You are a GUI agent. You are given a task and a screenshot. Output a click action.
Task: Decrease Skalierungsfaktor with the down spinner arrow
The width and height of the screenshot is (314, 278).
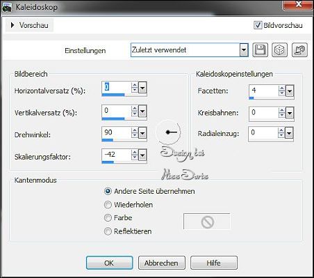134,158
